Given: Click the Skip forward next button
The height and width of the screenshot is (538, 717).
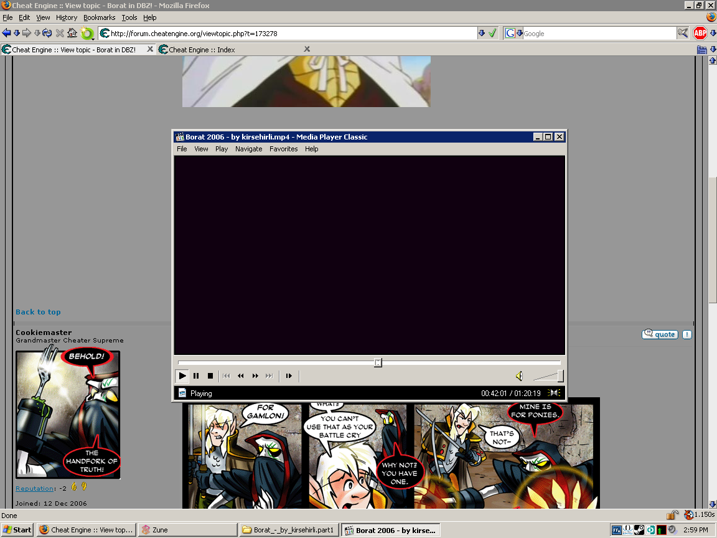Looking at the screenshot, I should tap(269, 375).
